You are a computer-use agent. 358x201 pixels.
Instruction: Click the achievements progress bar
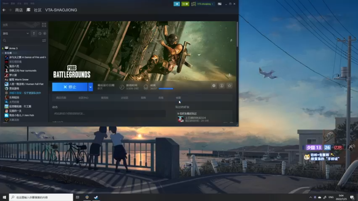click(x=166, y=88)
